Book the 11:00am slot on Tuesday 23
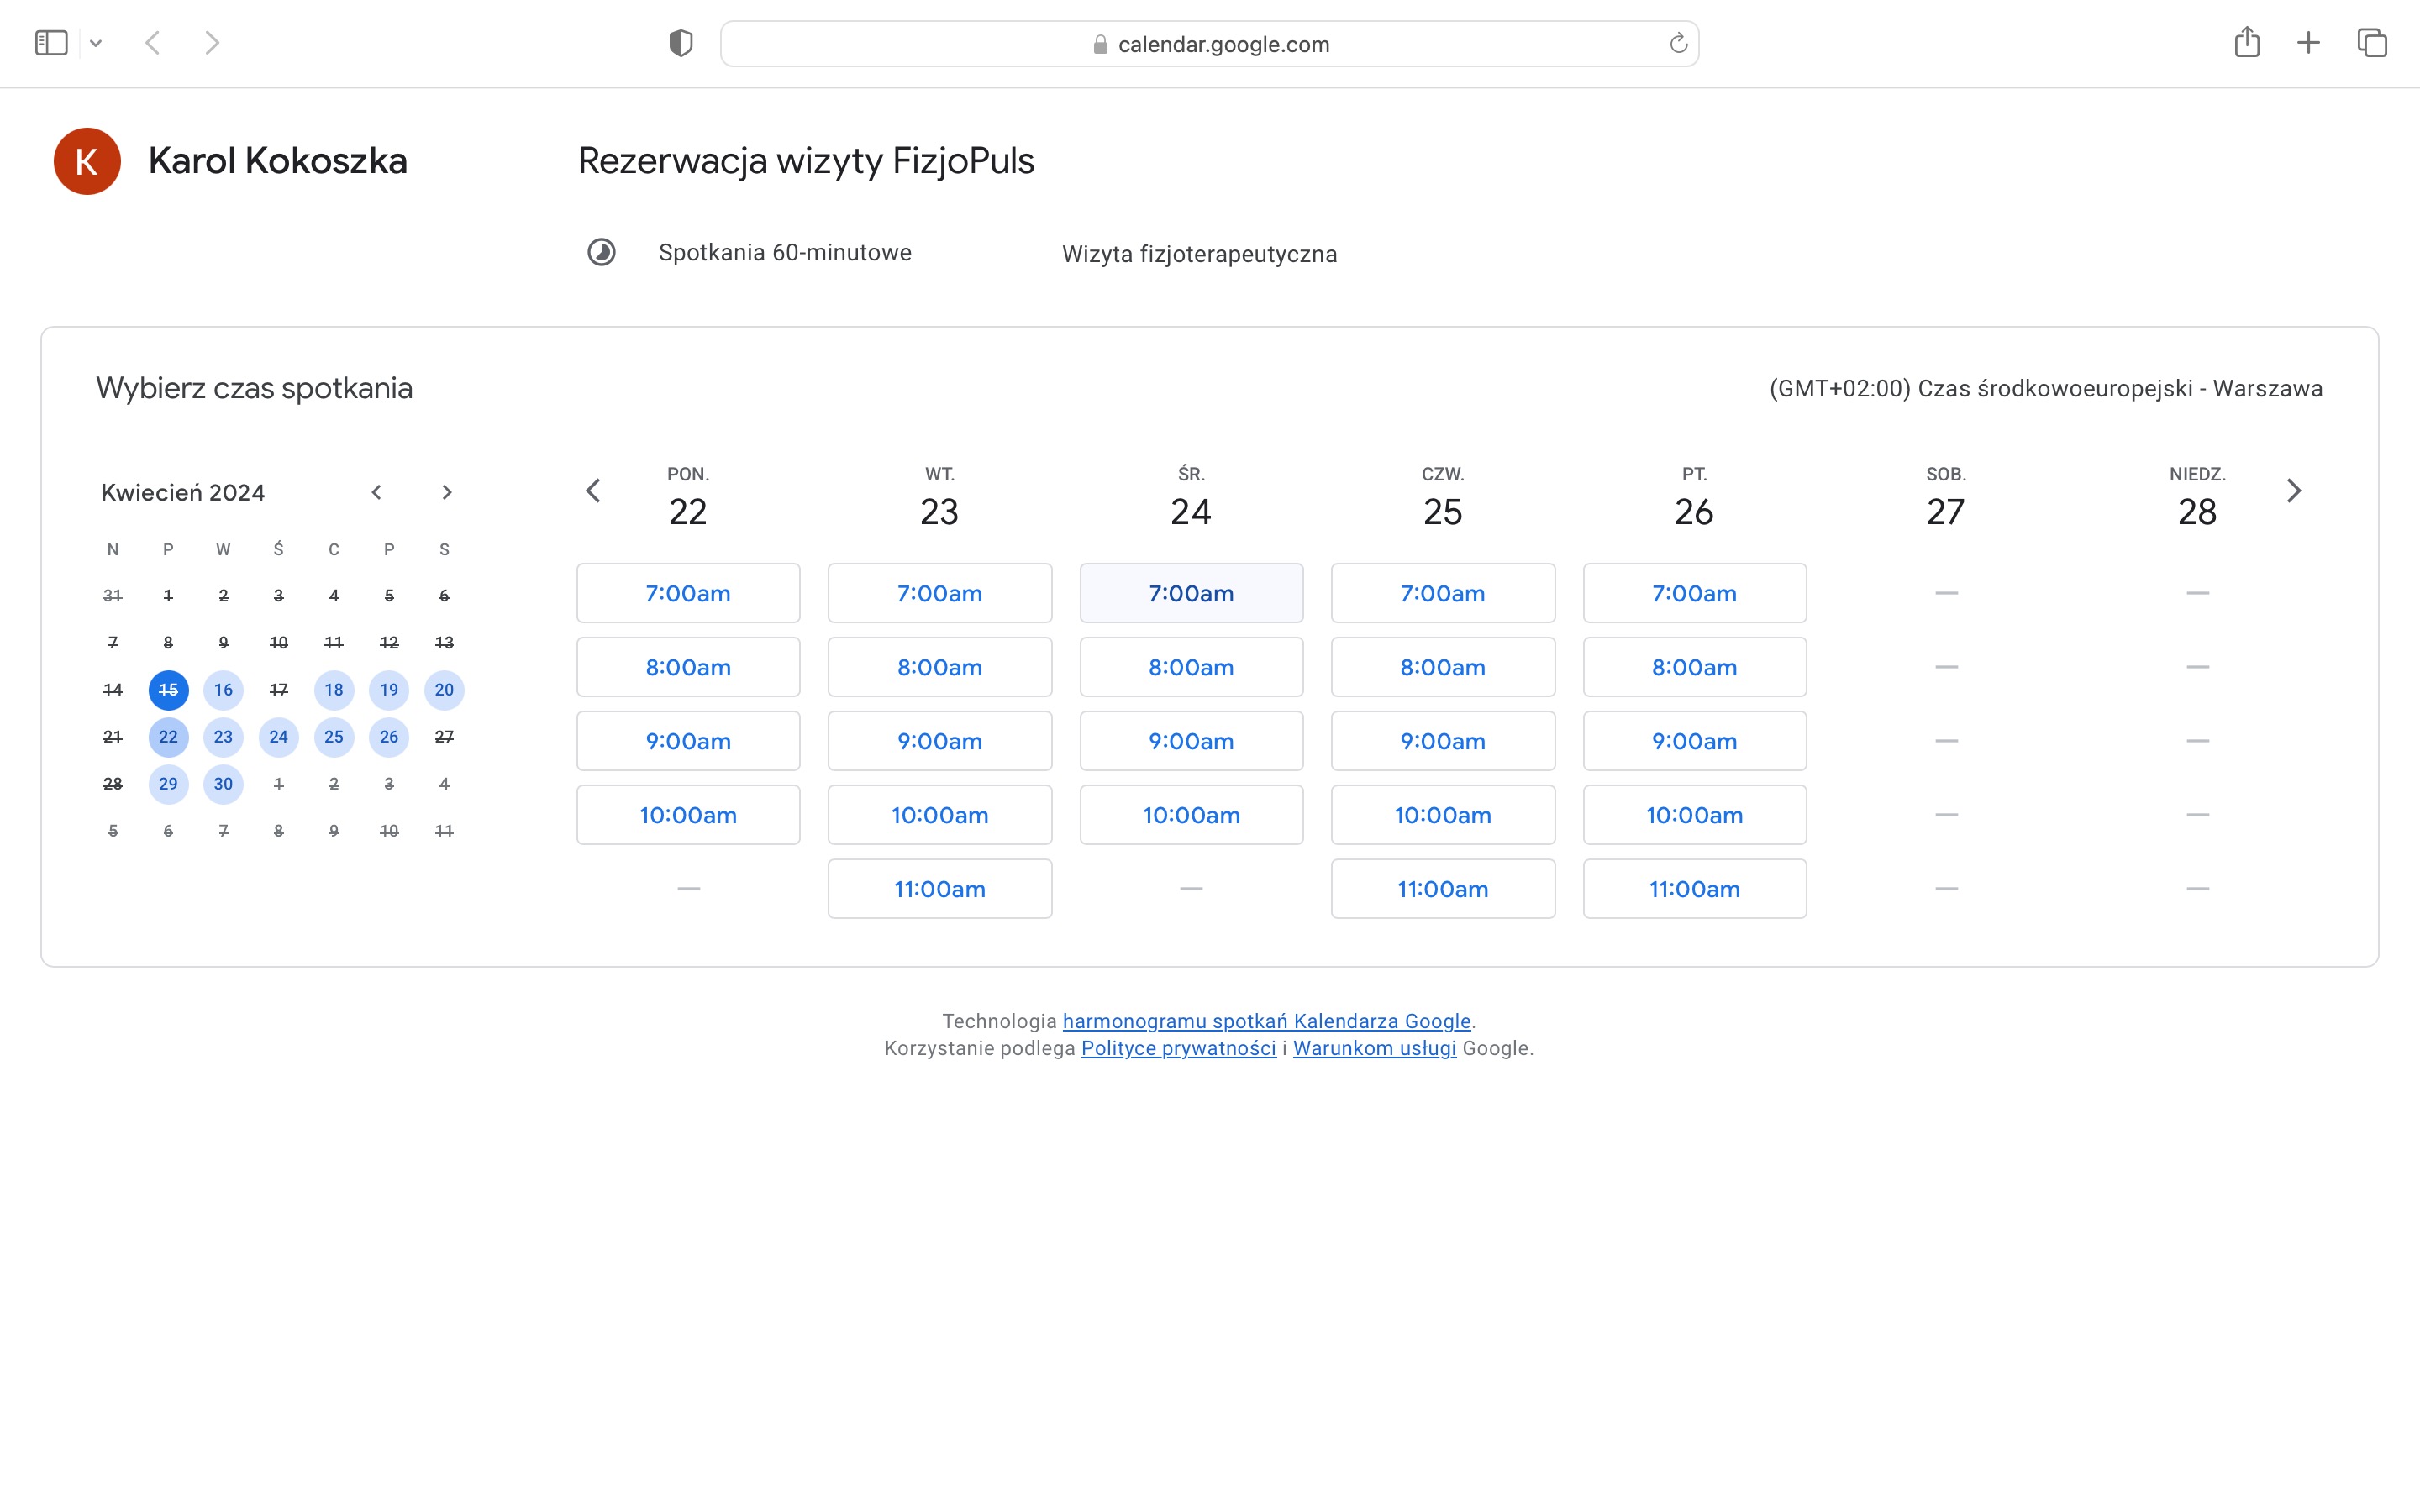The width and height of the screenshot is (2420, 1512). coord(940,889)
